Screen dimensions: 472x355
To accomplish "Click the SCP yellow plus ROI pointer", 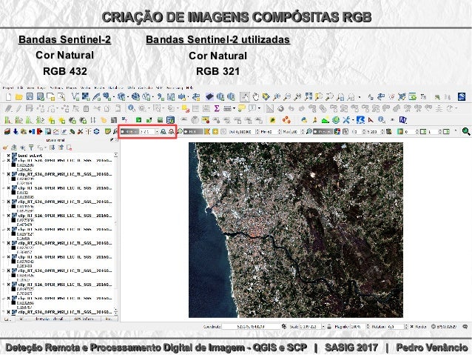I will pos(215,131).
